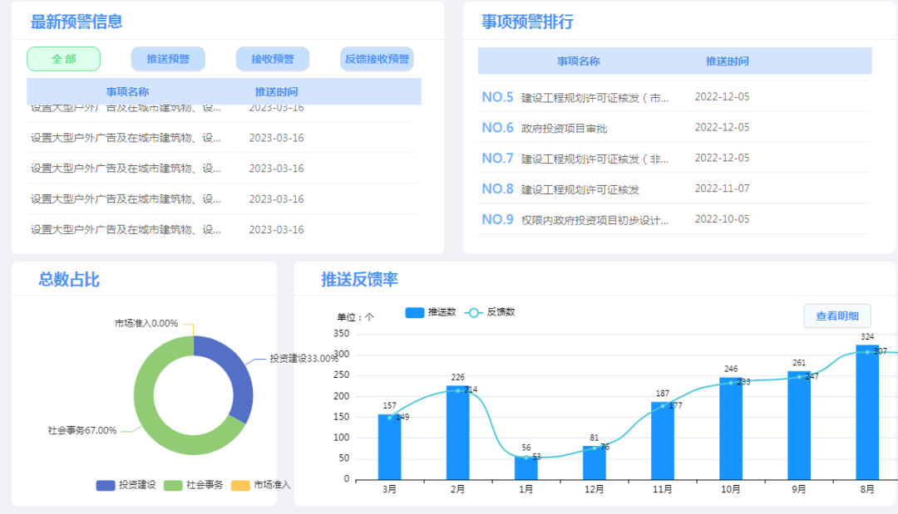Toggle 反馈数 line legend
The height and width of the screenshot is (514, 898).
[491, 312]
